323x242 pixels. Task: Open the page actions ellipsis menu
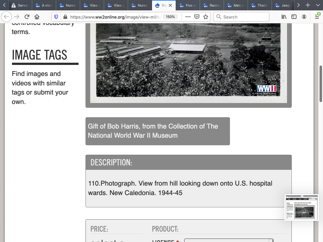pos(188,17)
